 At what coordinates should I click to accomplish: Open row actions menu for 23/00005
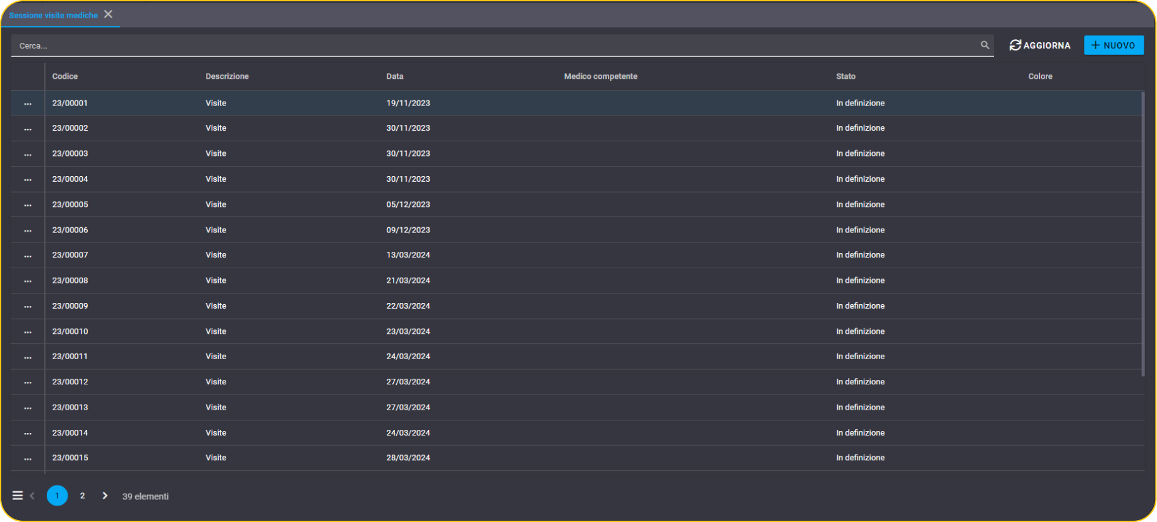click(28, 205)
